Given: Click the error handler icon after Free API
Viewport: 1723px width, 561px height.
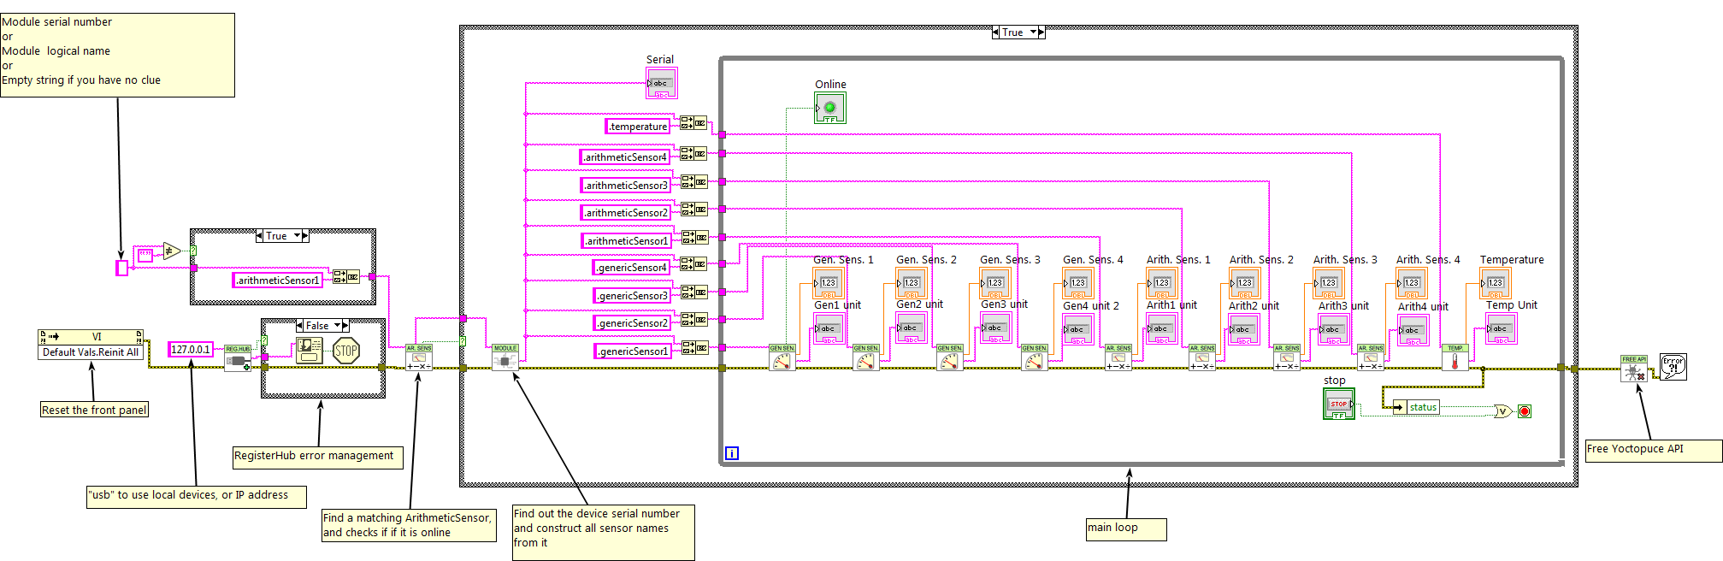Looking at the screenshot, I should [1673, 366].
